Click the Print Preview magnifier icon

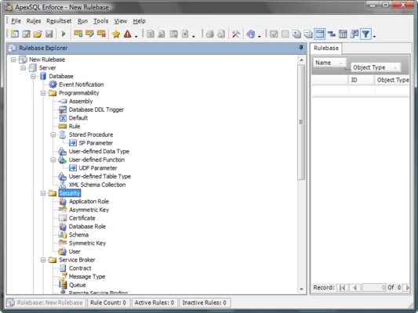tap(221, 34)
